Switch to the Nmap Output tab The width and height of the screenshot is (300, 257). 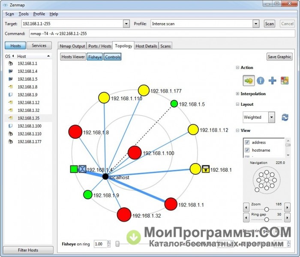pos(72,46)
